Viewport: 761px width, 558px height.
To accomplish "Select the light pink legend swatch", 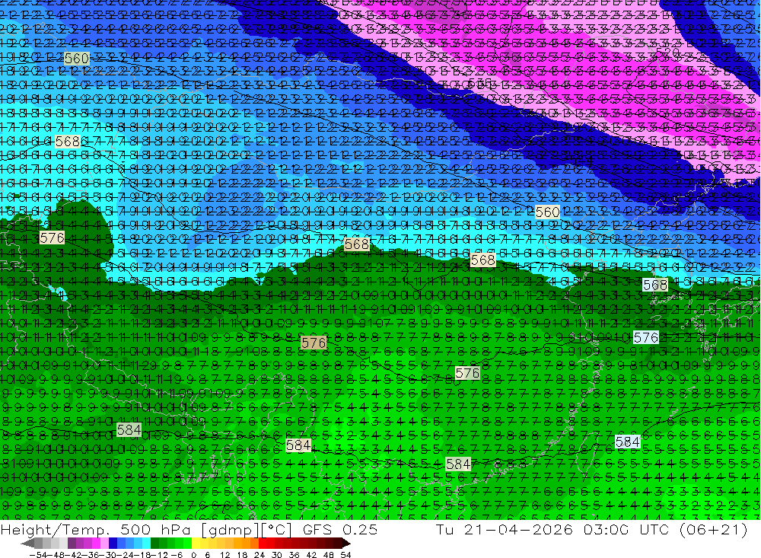I will pyautogui.click(x=104, y=543).
